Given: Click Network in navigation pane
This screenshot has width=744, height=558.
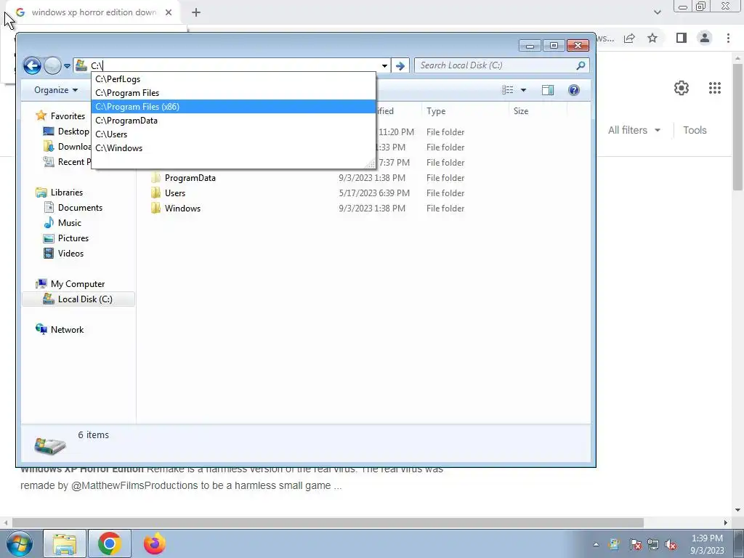Looking at the screenshot, I should 67,330.
